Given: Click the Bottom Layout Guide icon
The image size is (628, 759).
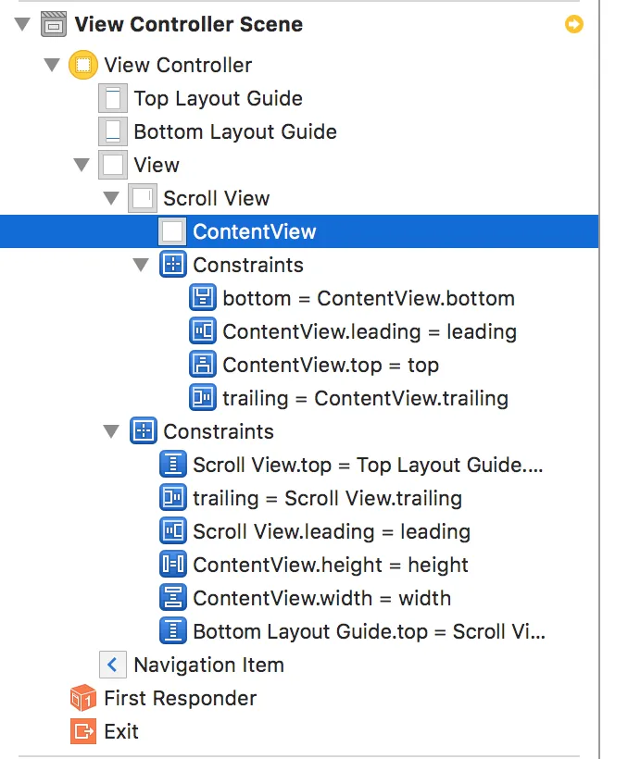Looking at the screenshot, I should click(113, 131).
